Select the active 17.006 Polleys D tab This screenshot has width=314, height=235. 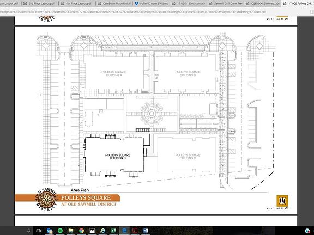(298, 3)
